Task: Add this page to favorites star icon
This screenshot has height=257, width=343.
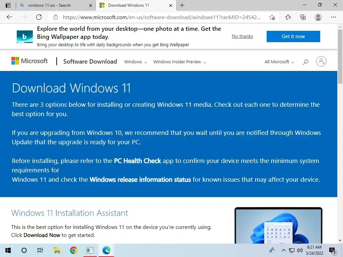Action: (x=272, y=17)
